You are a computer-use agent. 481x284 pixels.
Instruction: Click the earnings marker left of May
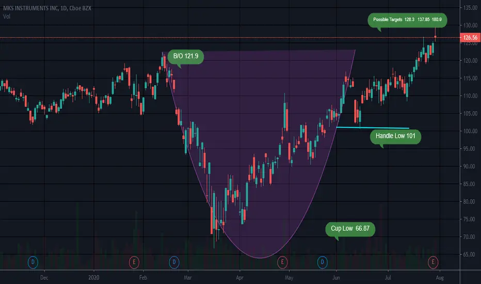[x=282, y=262]
